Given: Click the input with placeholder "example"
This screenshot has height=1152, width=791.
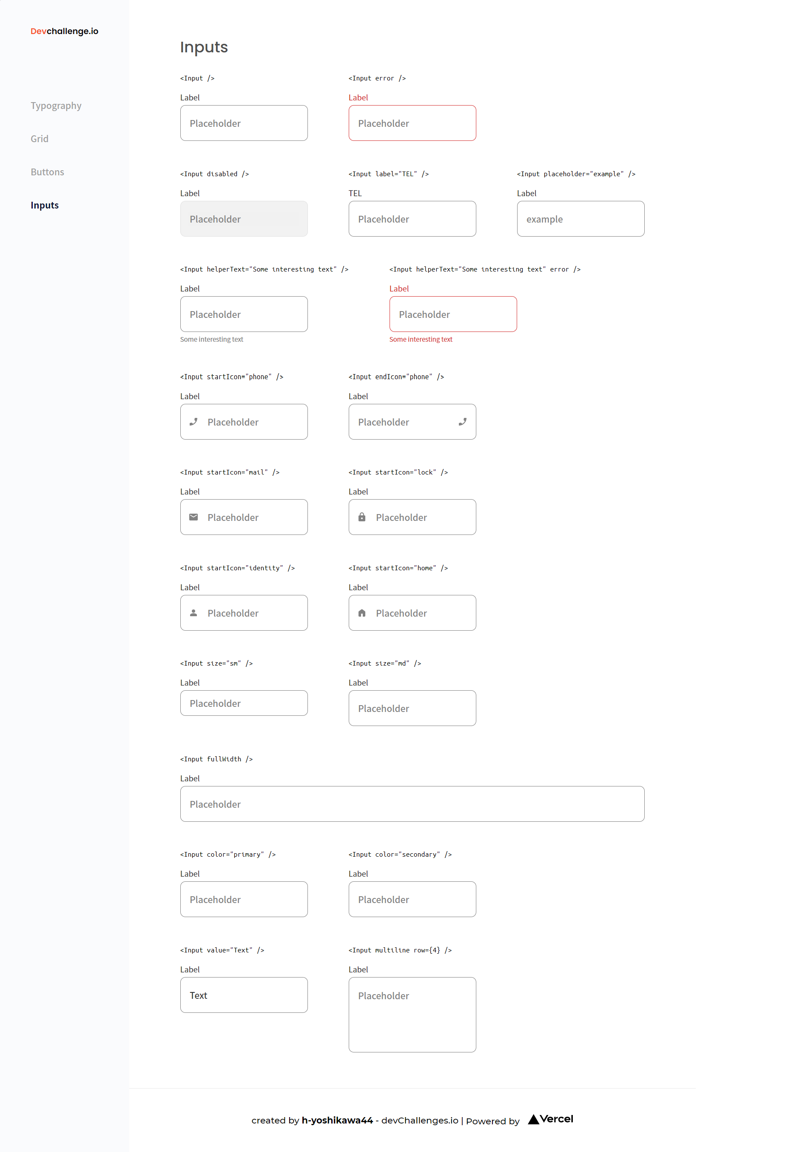Looking at the screenshot, I should coord(580,219).
